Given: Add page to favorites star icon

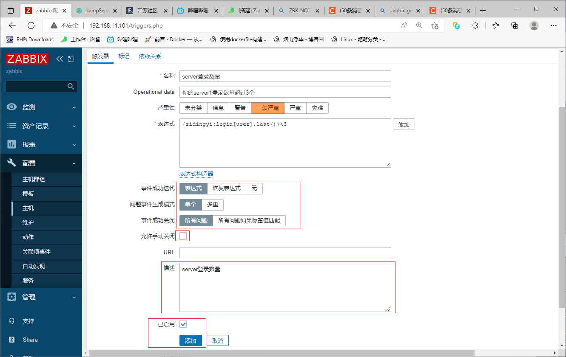Looking at the screenshot, I should pyautogui.click(x=435, y=25).
